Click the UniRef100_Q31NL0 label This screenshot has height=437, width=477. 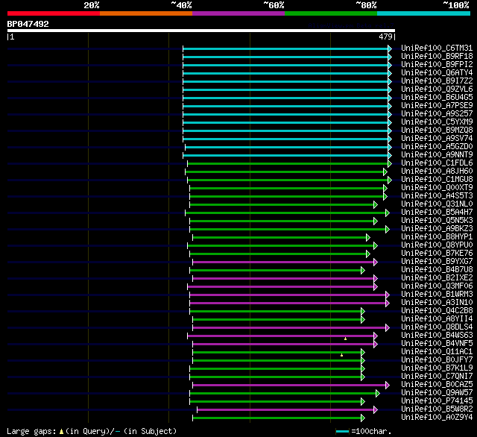coord(437,204)
